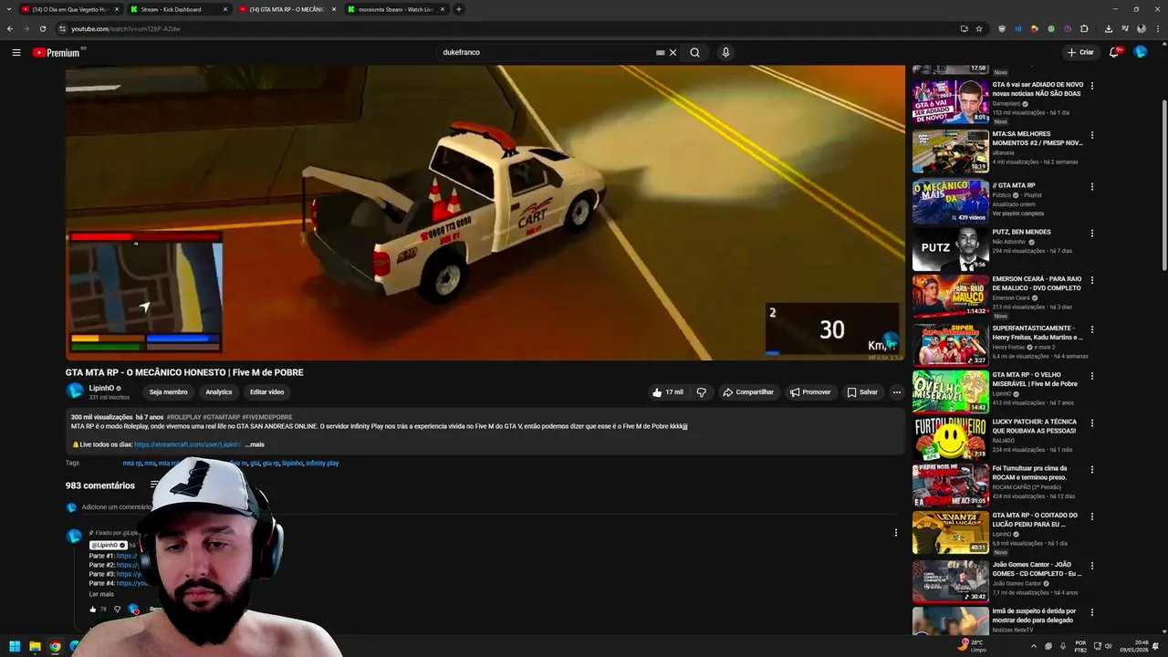
Task: Open options for pinned comment
Action: [x=895, y=533]
